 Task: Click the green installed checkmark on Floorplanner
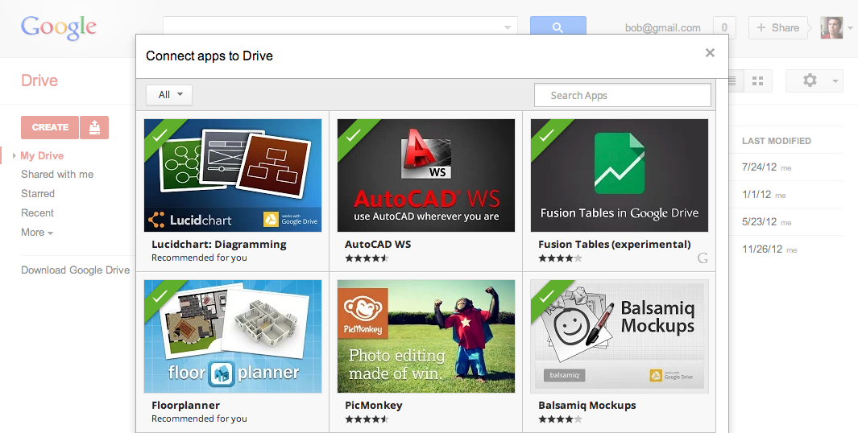[x=160, y=295]
